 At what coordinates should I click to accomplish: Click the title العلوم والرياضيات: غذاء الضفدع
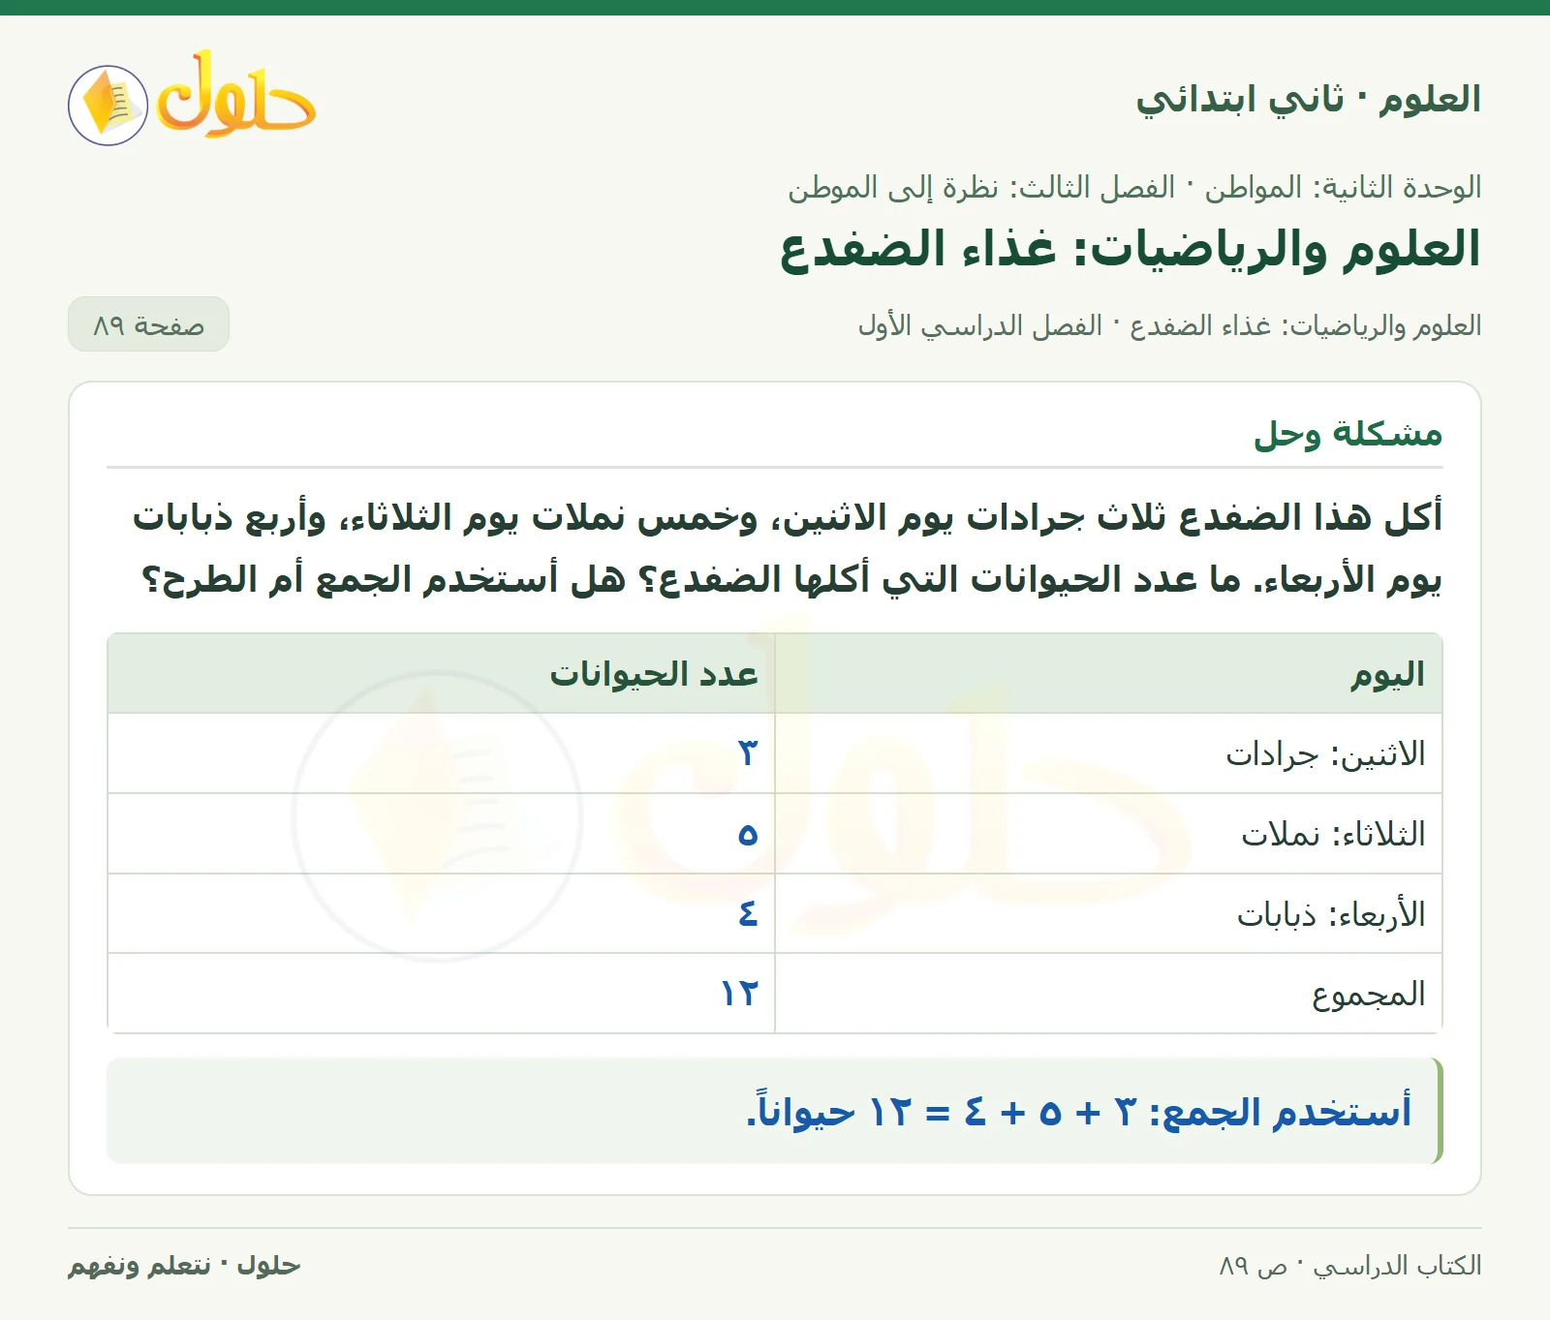(x=1130, y=249)
